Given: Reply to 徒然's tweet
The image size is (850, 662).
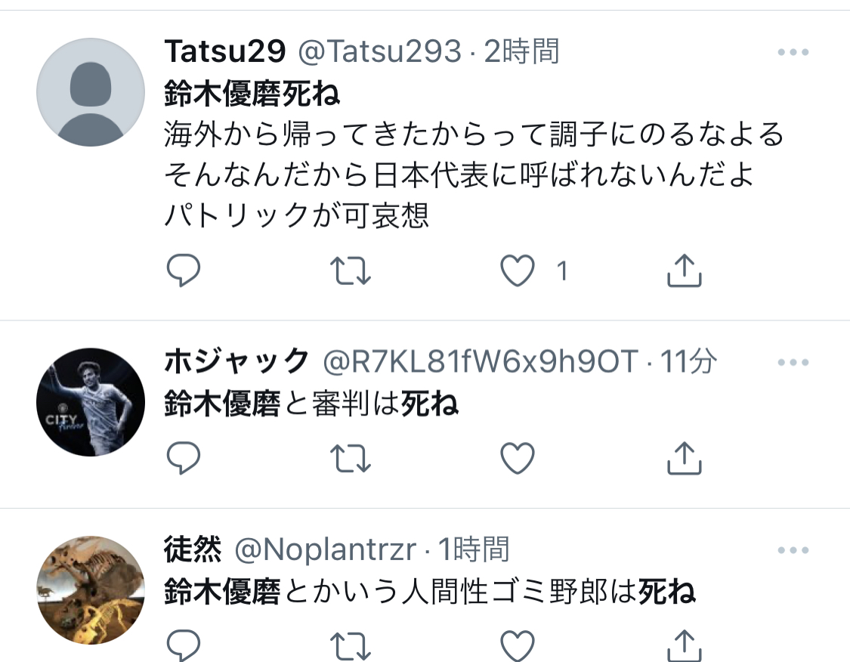Looking at the screenshot, I should pos(184,645).
